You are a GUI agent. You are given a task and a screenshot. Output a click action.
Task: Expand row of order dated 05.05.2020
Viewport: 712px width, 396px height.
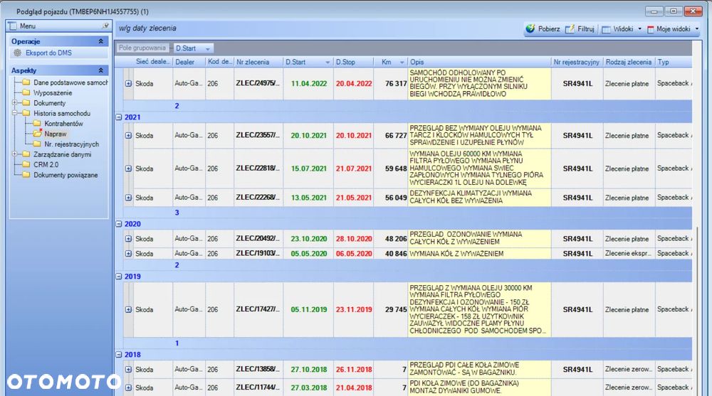pos(128,254)
